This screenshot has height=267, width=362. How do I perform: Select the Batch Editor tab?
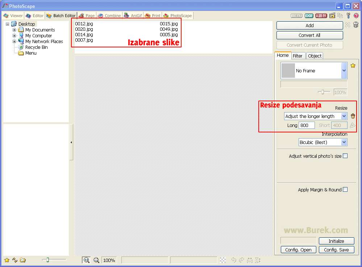point(61,16)
